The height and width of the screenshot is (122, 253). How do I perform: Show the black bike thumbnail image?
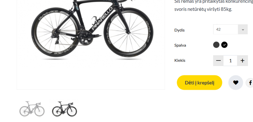coord(64,109)
